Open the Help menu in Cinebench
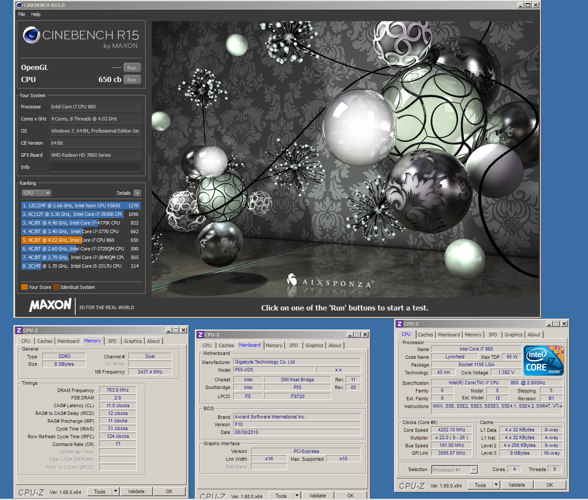This screenshot has width=588, height=500. click(x=36, y=14)
